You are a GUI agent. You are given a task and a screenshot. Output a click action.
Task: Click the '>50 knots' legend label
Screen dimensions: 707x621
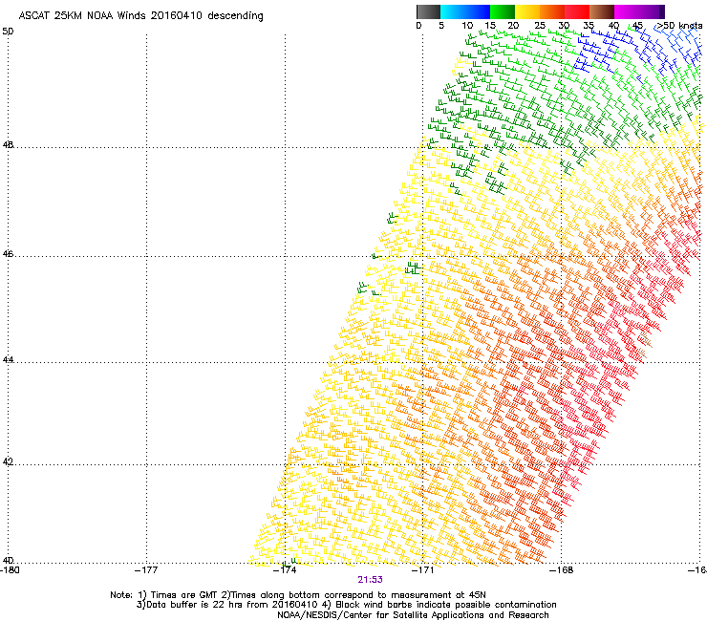pos(679,26)
